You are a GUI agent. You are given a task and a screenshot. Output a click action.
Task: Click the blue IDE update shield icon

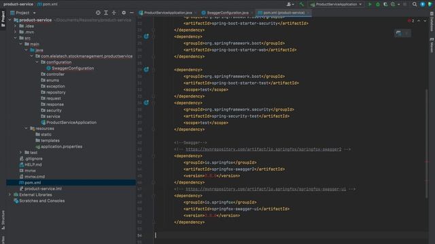click(423, 4)
